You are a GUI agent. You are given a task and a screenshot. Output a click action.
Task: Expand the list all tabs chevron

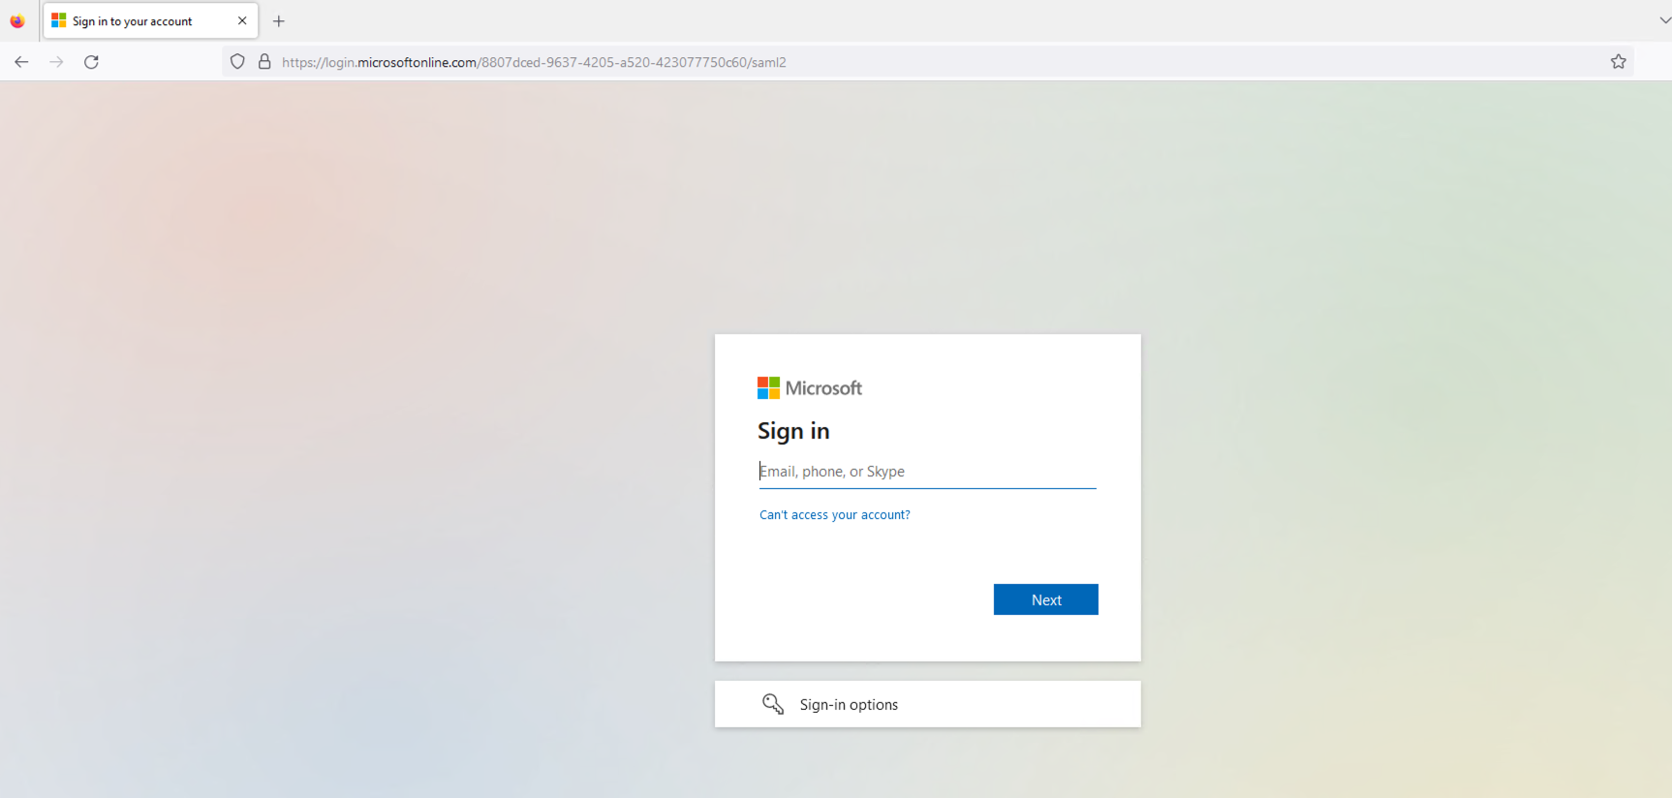point(1663,20)
